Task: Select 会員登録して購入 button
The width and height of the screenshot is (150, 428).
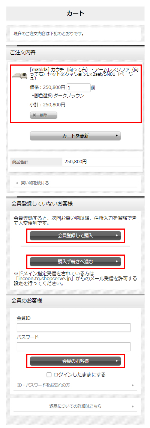Action: [75, 236]
